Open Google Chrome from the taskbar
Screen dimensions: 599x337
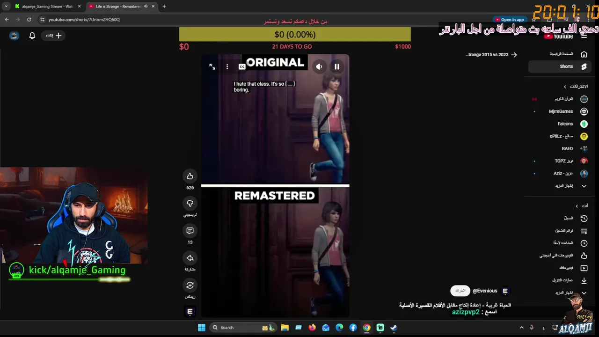click(x=367, y=328)
